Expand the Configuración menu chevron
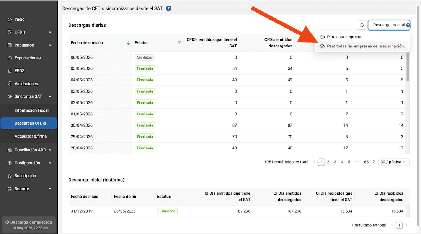The width and height of the screenshot is (421, 234). pos(50,163)
